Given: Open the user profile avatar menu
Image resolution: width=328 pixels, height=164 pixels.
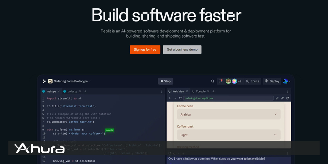Looking at the screenshot, I should point(286,81).
